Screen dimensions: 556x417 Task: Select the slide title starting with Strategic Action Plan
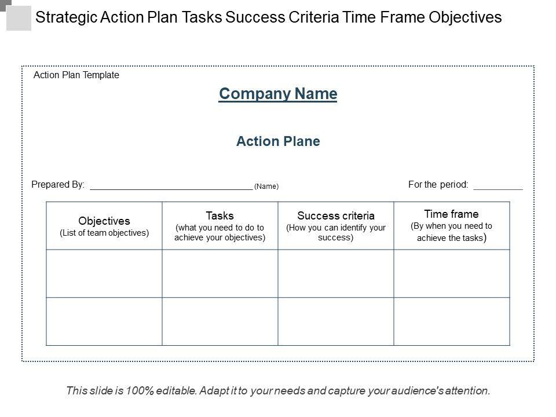pos(268,18)
